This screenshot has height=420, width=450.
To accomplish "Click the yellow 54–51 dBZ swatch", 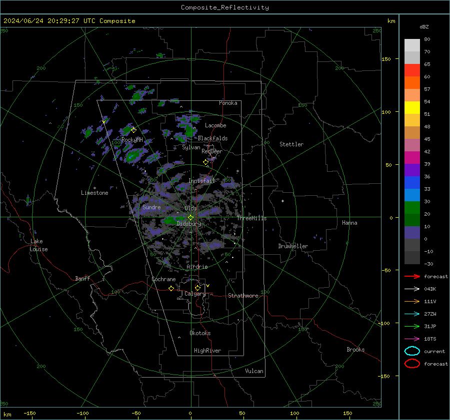I will [412, 108].
